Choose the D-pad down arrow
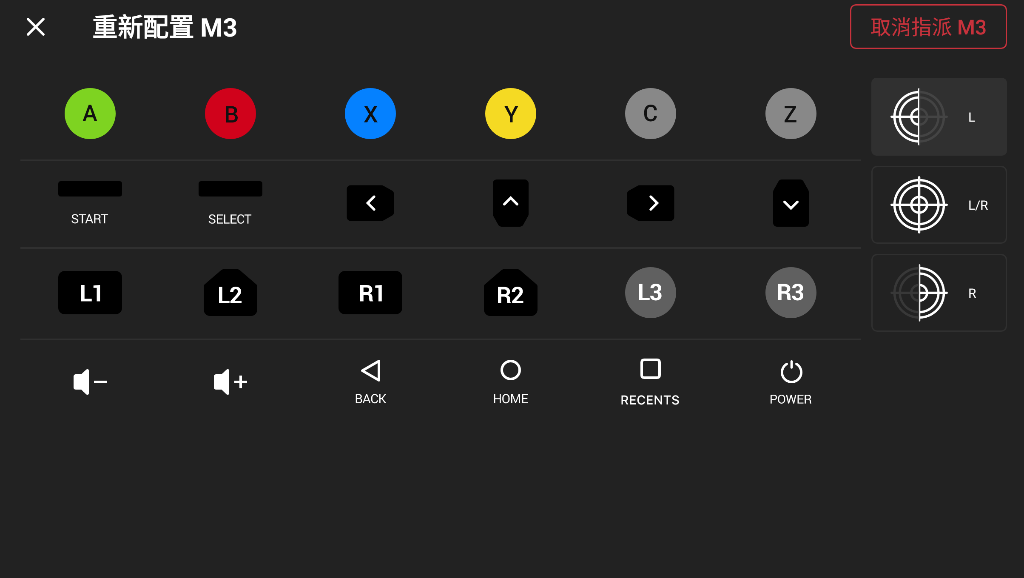Viewport: 1024px width, 578px height. click(x=791, y=203)
